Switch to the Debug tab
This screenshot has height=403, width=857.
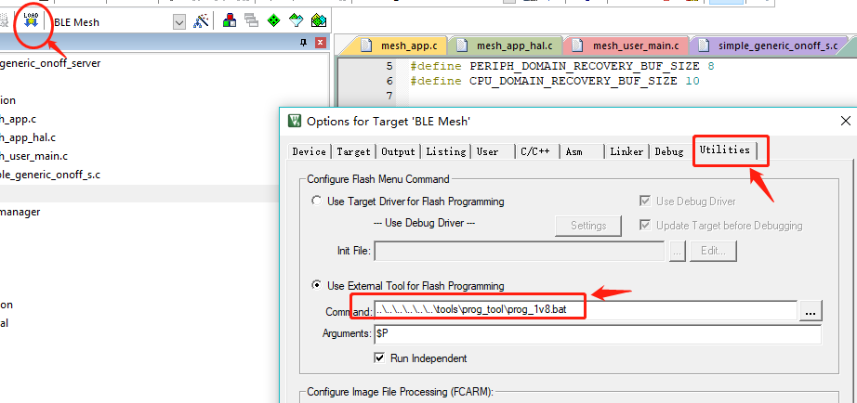tap(669, 151)
